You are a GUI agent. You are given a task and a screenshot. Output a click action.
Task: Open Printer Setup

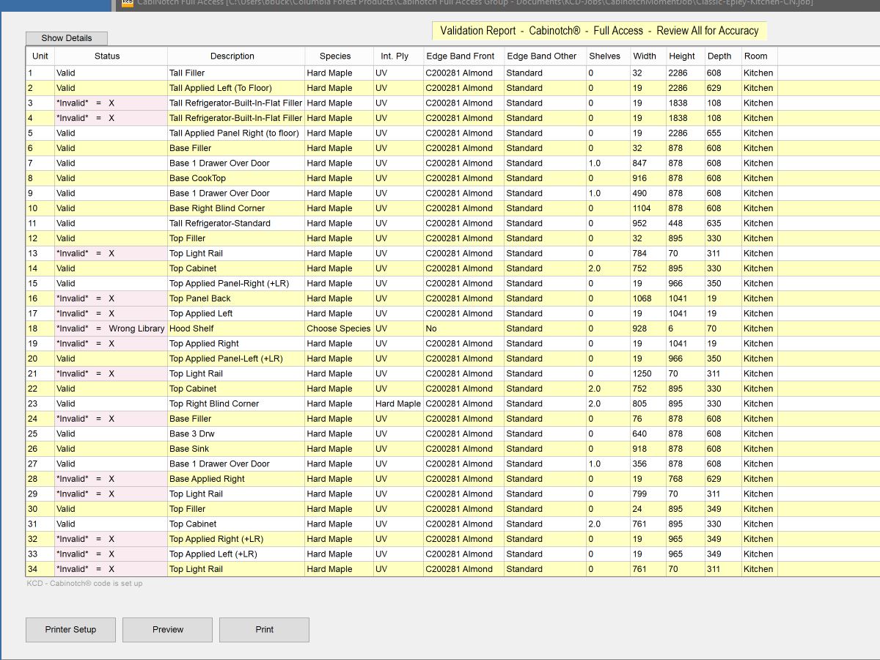(x=70, y=629)
